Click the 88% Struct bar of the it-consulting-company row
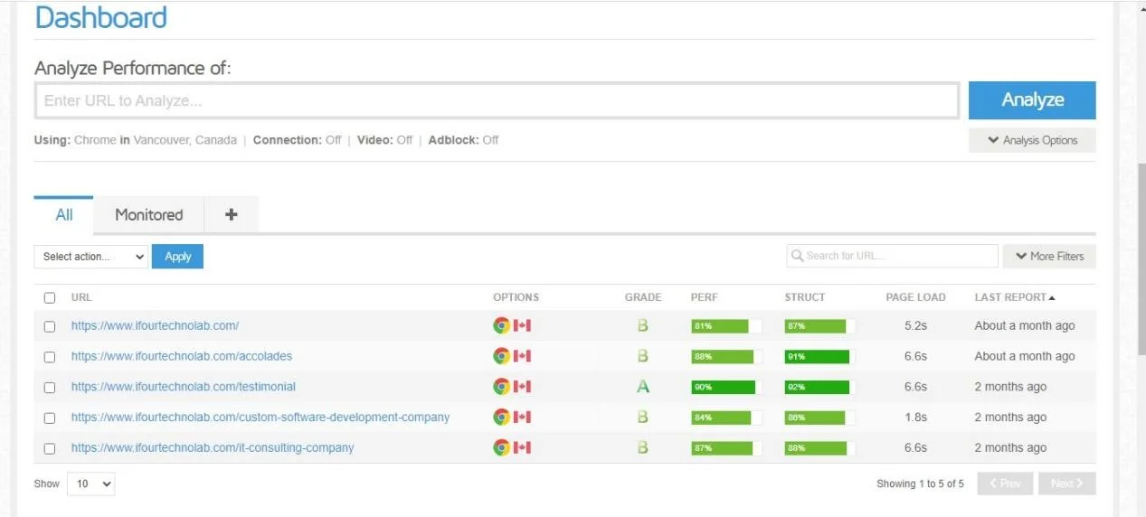 click(820, 447)
